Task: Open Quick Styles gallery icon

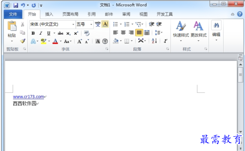Action: tap(181, 26)
